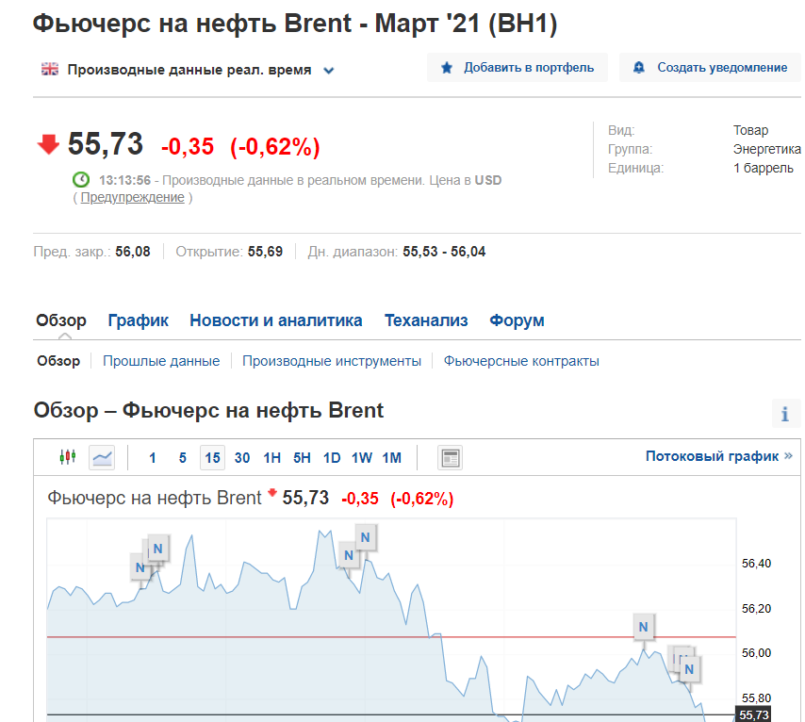This screenshot has height=722, width=805.
Task: Open the Предупреждение link
Action: click(133, 197)
